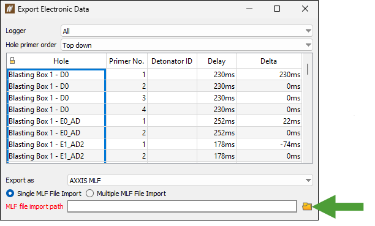The height and width of the screenshot is (226, 375).
Task: Select Blasting Box 1 - D0 primer 4 hole cell
Action: tap(56, 109)
